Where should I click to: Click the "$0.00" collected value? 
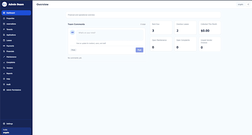(205, 31)
